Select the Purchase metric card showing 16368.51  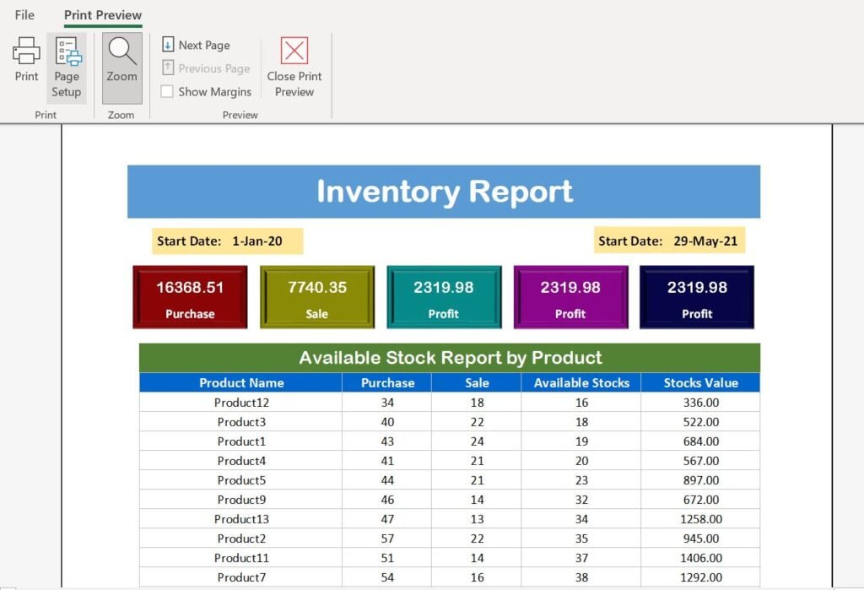pos(190,296)
